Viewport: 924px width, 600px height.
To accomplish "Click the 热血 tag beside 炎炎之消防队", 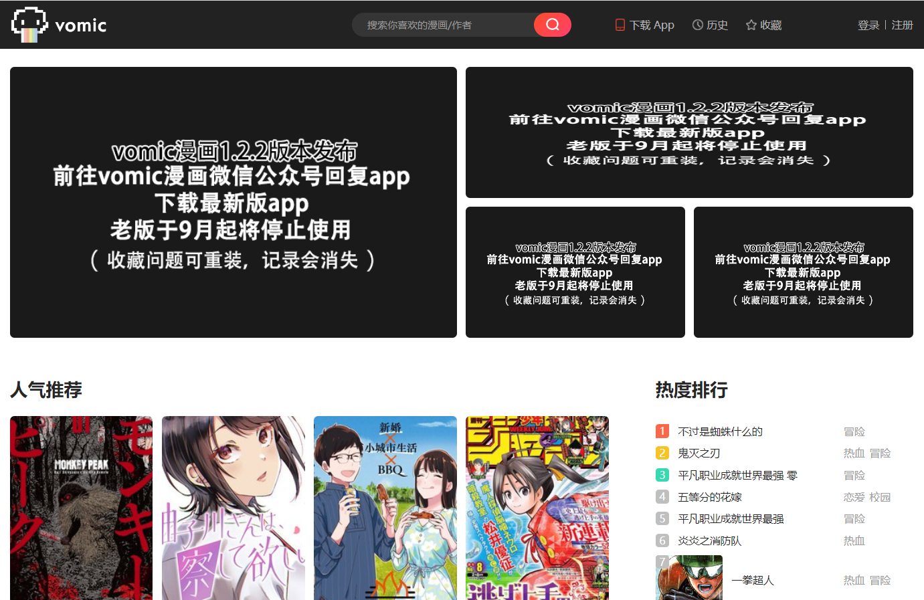I will coord(854,540).
